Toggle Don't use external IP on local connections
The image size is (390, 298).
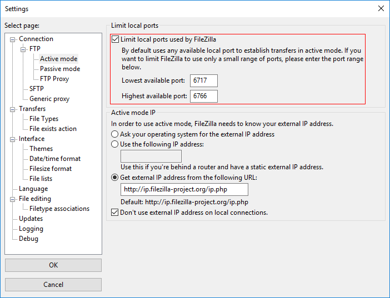tap(115, 213)
